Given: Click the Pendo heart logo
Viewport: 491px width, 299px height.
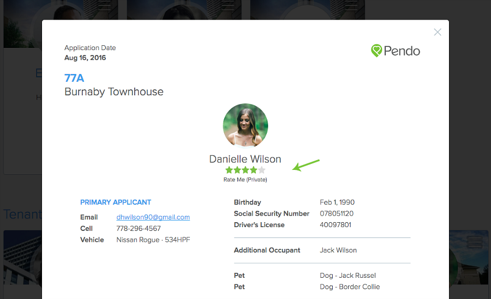Looking at the screenshot, I should pos(376,51).
